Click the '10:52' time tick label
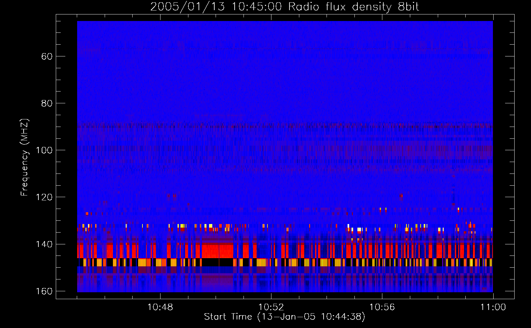Screen dimensions: 531x328 (271, 307)
